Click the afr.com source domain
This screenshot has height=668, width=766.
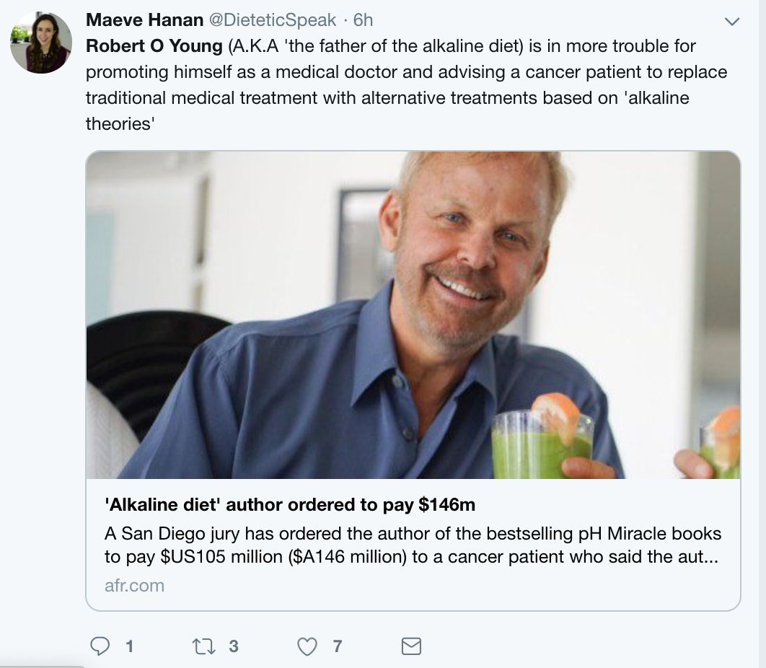pyautogui.click(x=134, y=585)
